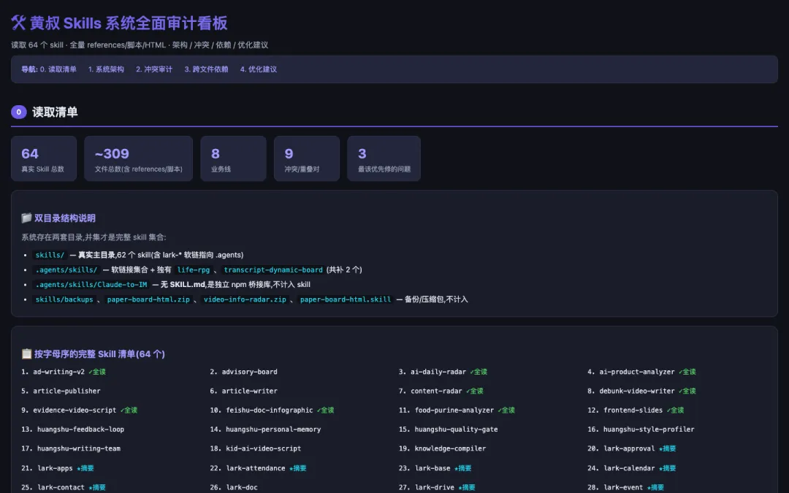
Task: Click the skills/ code tag
Action: click(x=50, y=255)
